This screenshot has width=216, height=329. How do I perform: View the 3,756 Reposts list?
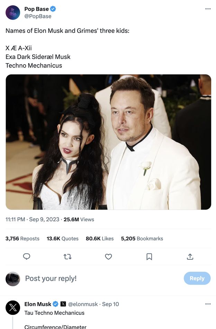22,238
